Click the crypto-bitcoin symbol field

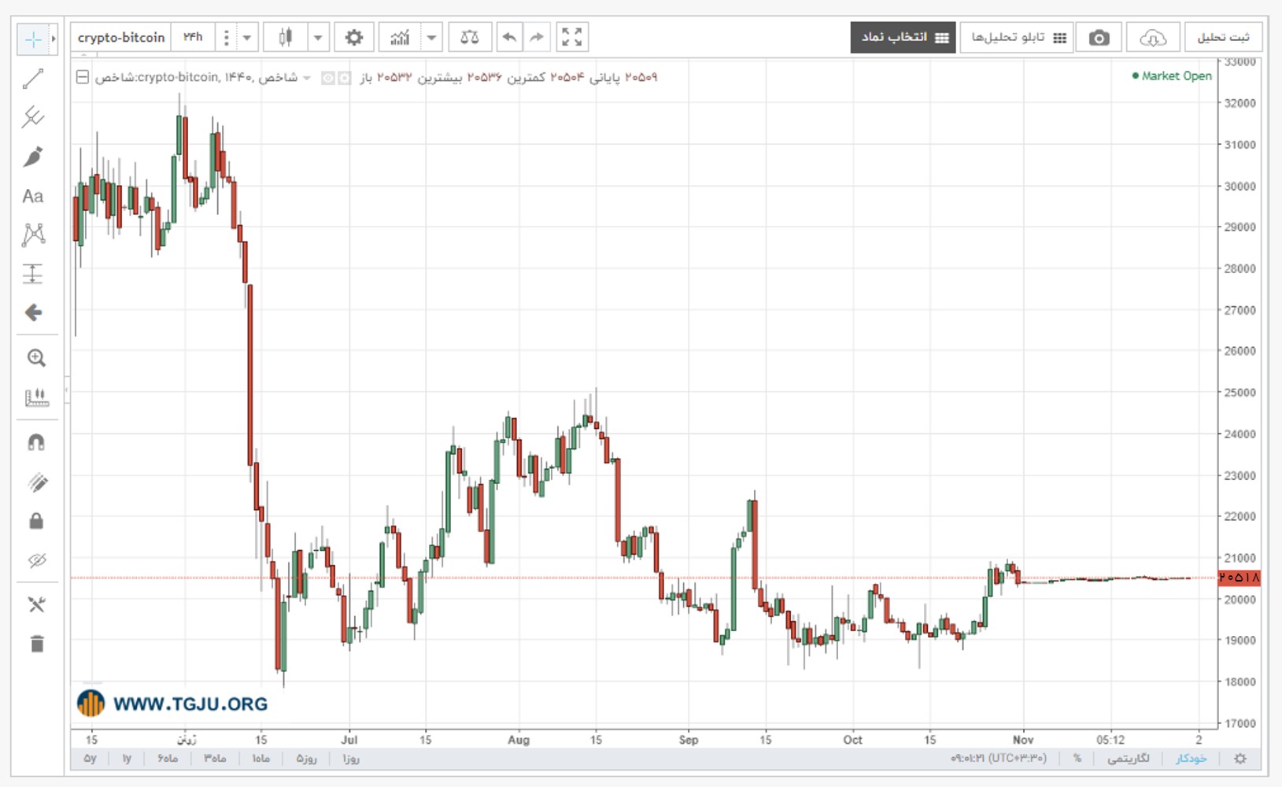click(121, 37)
